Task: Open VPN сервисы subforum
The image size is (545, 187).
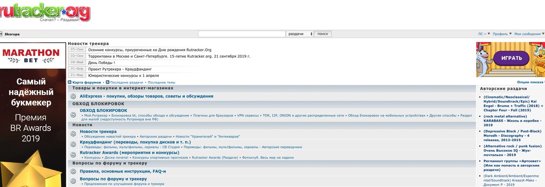Action: tap(248, 116)
